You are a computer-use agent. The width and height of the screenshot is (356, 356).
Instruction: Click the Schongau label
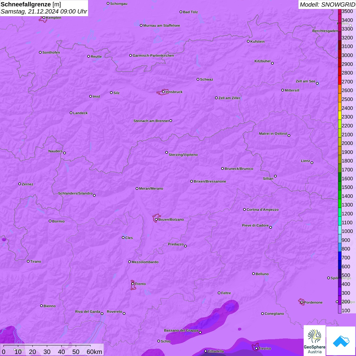point(119,4)
